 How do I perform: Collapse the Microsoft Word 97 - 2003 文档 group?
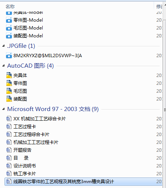point(3,109)
